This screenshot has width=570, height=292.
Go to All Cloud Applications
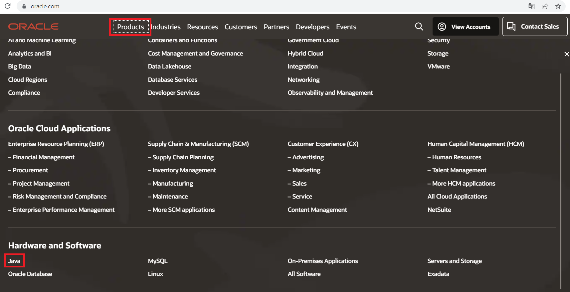[457, 197]
